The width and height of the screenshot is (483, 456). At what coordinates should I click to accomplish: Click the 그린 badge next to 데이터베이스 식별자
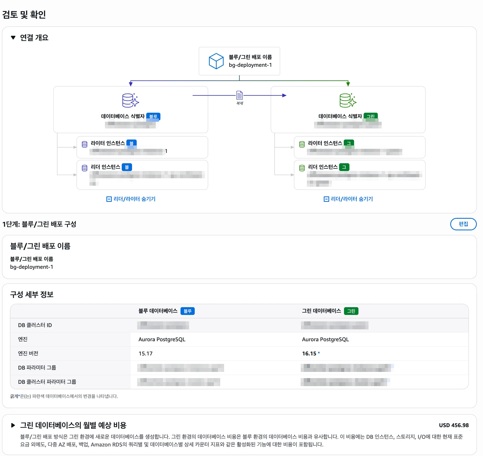tap(371, 116)
